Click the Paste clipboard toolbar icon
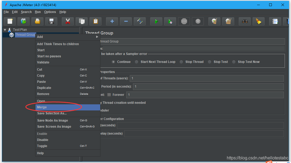The width and height of the screenshot is (291, 163). tap(96, 22)
